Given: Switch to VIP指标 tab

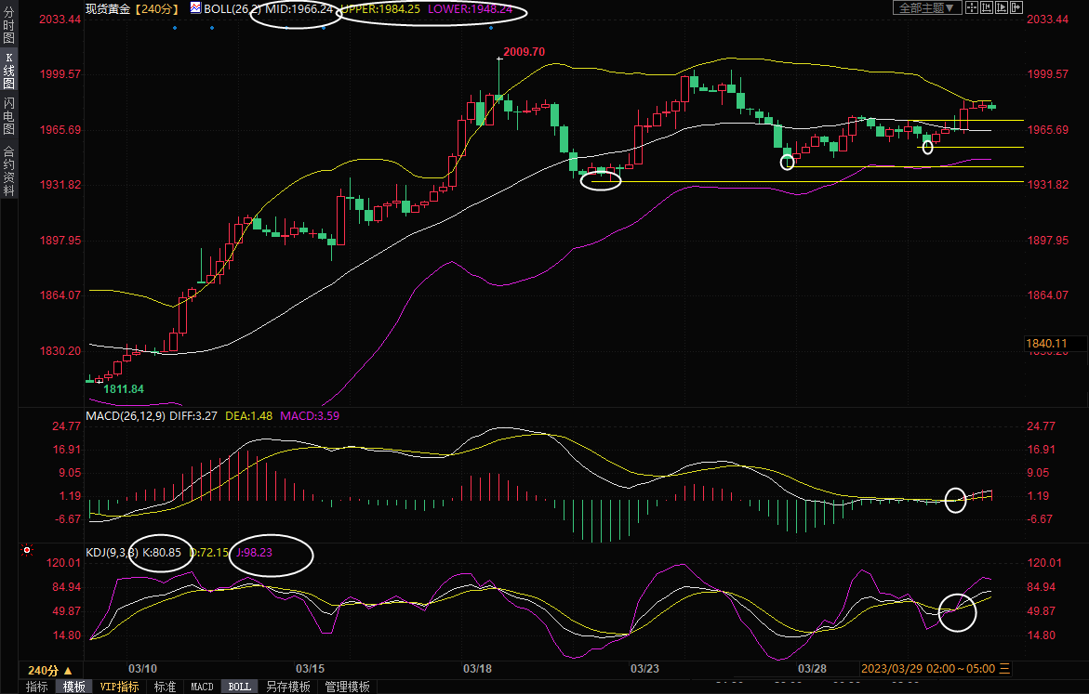Looking at the screenshot, I should coord(119,687).
